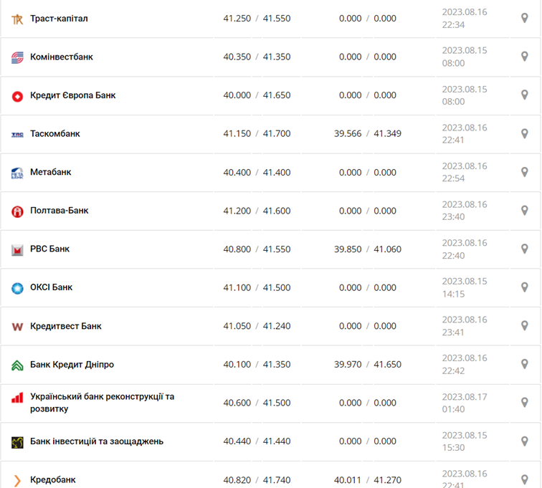542x488 pixels.
Task: Open the Таскомбанк bank link
Action: tap(55, 134)
